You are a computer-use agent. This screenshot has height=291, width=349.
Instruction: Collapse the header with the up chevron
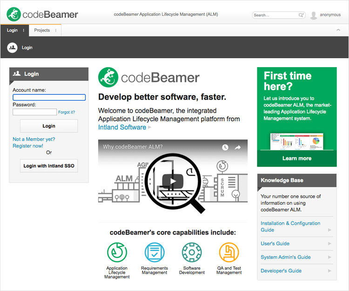coord(338,30)
